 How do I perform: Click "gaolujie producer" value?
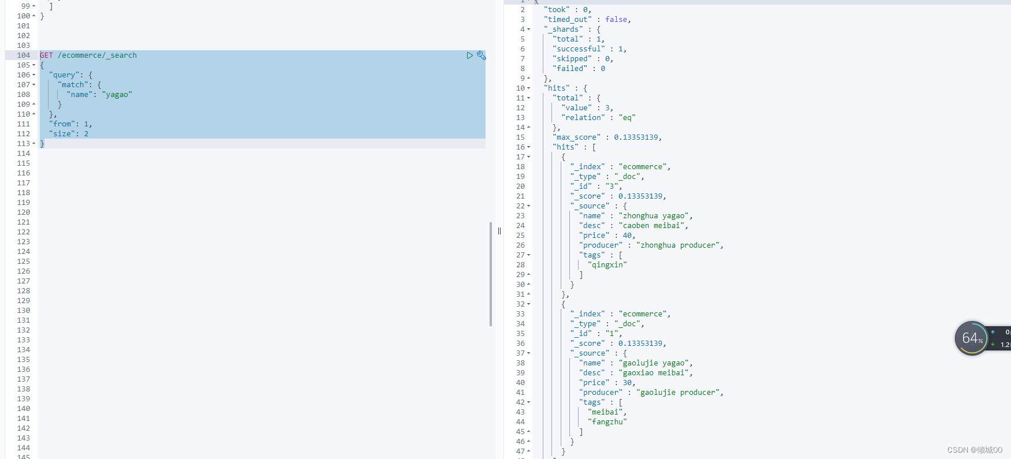[x=679, y=393]
